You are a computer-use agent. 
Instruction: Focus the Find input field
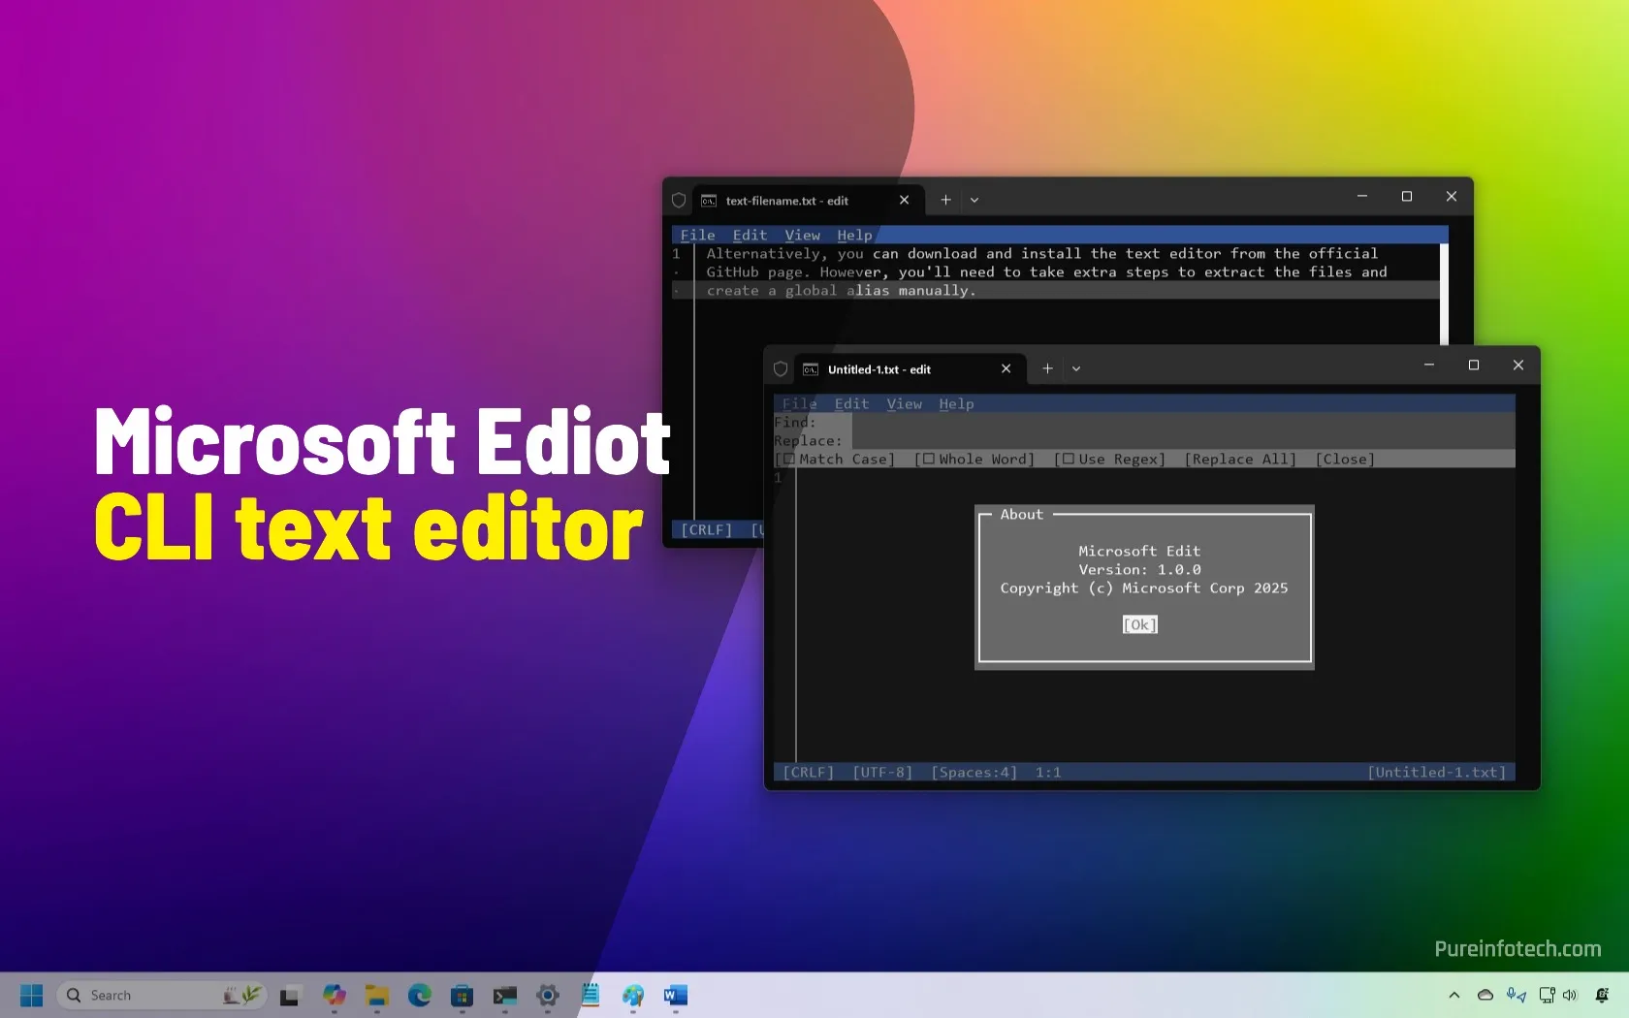click(x=1183, y=423)
